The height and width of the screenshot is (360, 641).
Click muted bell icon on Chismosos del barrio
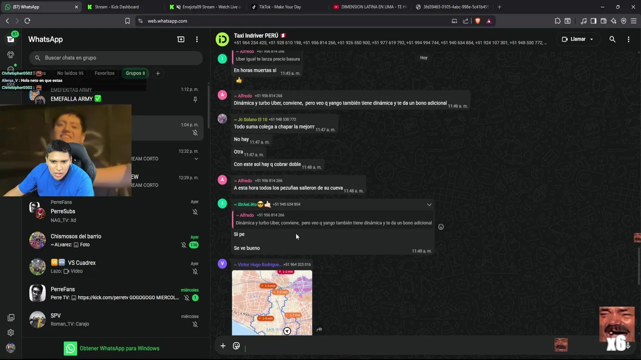pyautogui.click(x=184, y=245)
